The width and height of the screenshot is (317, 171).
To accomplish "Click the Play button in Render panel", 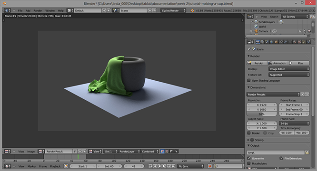I will 299,63.
